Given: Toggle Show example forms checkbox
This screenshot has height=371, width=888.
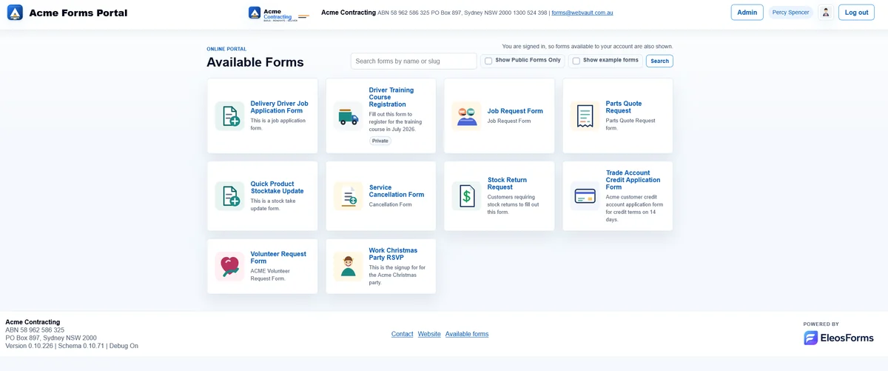Looking at the screenshot, I should point(576,61).
